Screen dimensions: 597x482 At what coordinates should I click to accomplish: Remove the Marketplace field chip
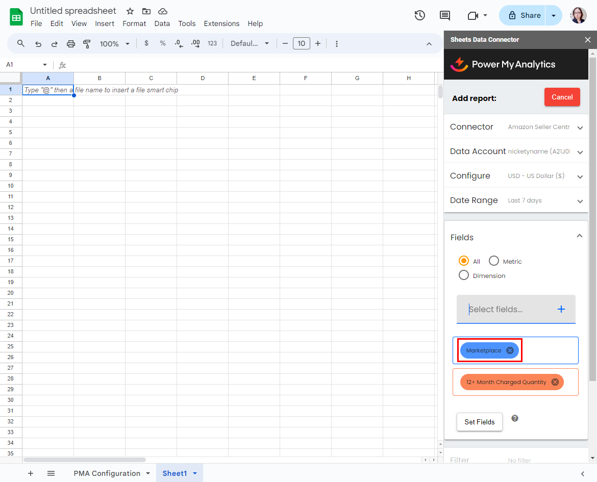510,350
